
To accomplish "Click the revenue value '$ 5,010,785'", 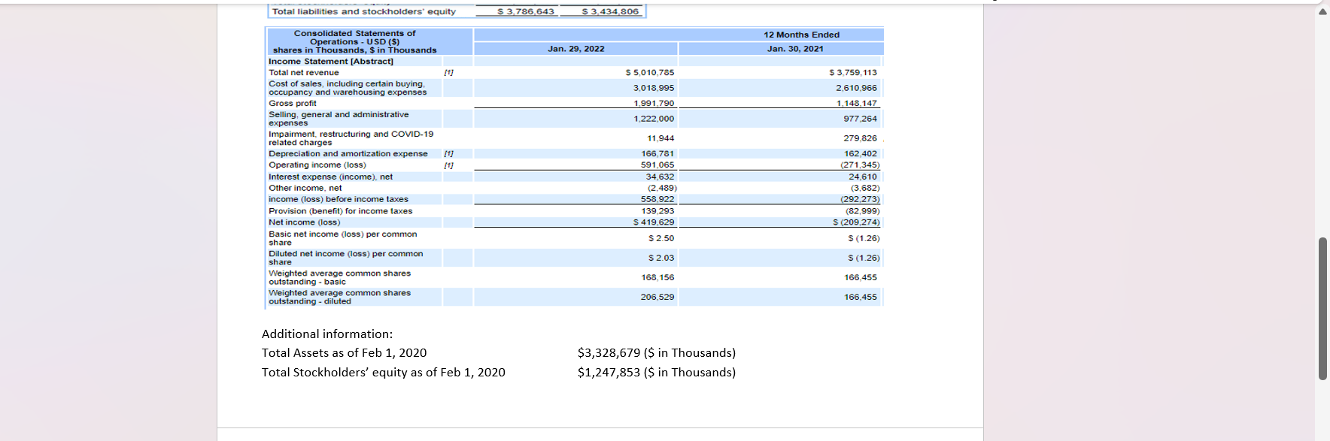I will click(x=650, y=73).
